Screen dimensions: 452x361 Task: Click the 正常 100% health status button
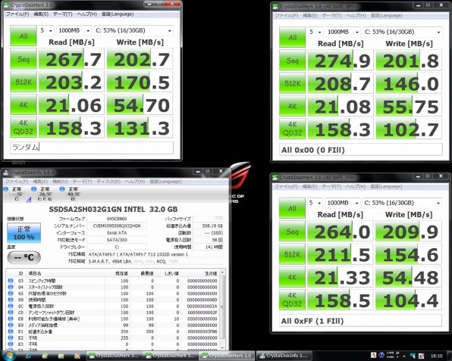(x=24, y=232)
